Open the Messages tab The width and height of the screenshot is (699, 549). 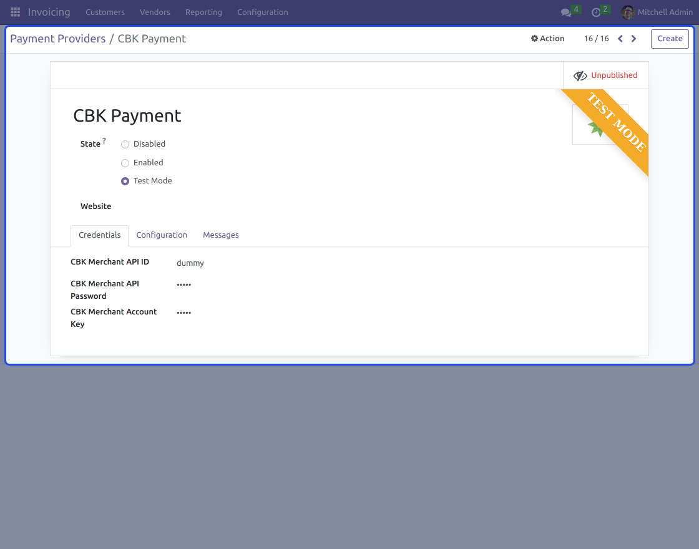point(221,235)
